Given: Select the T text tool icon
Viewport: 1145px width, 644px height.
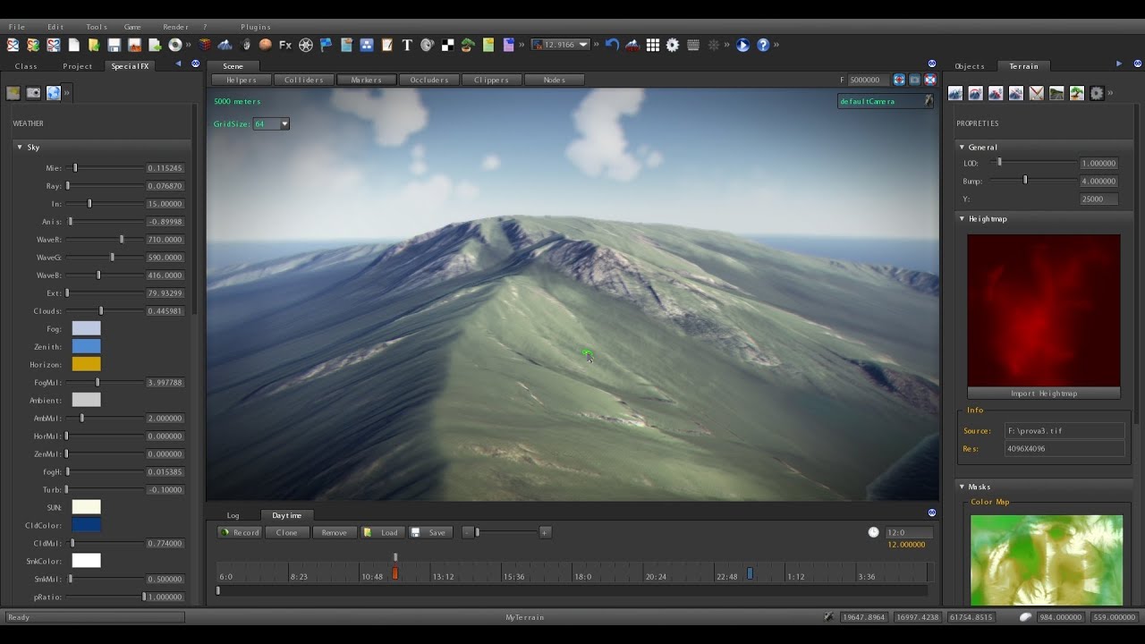Looking at the screenshot, I should (x=407, y=45).
